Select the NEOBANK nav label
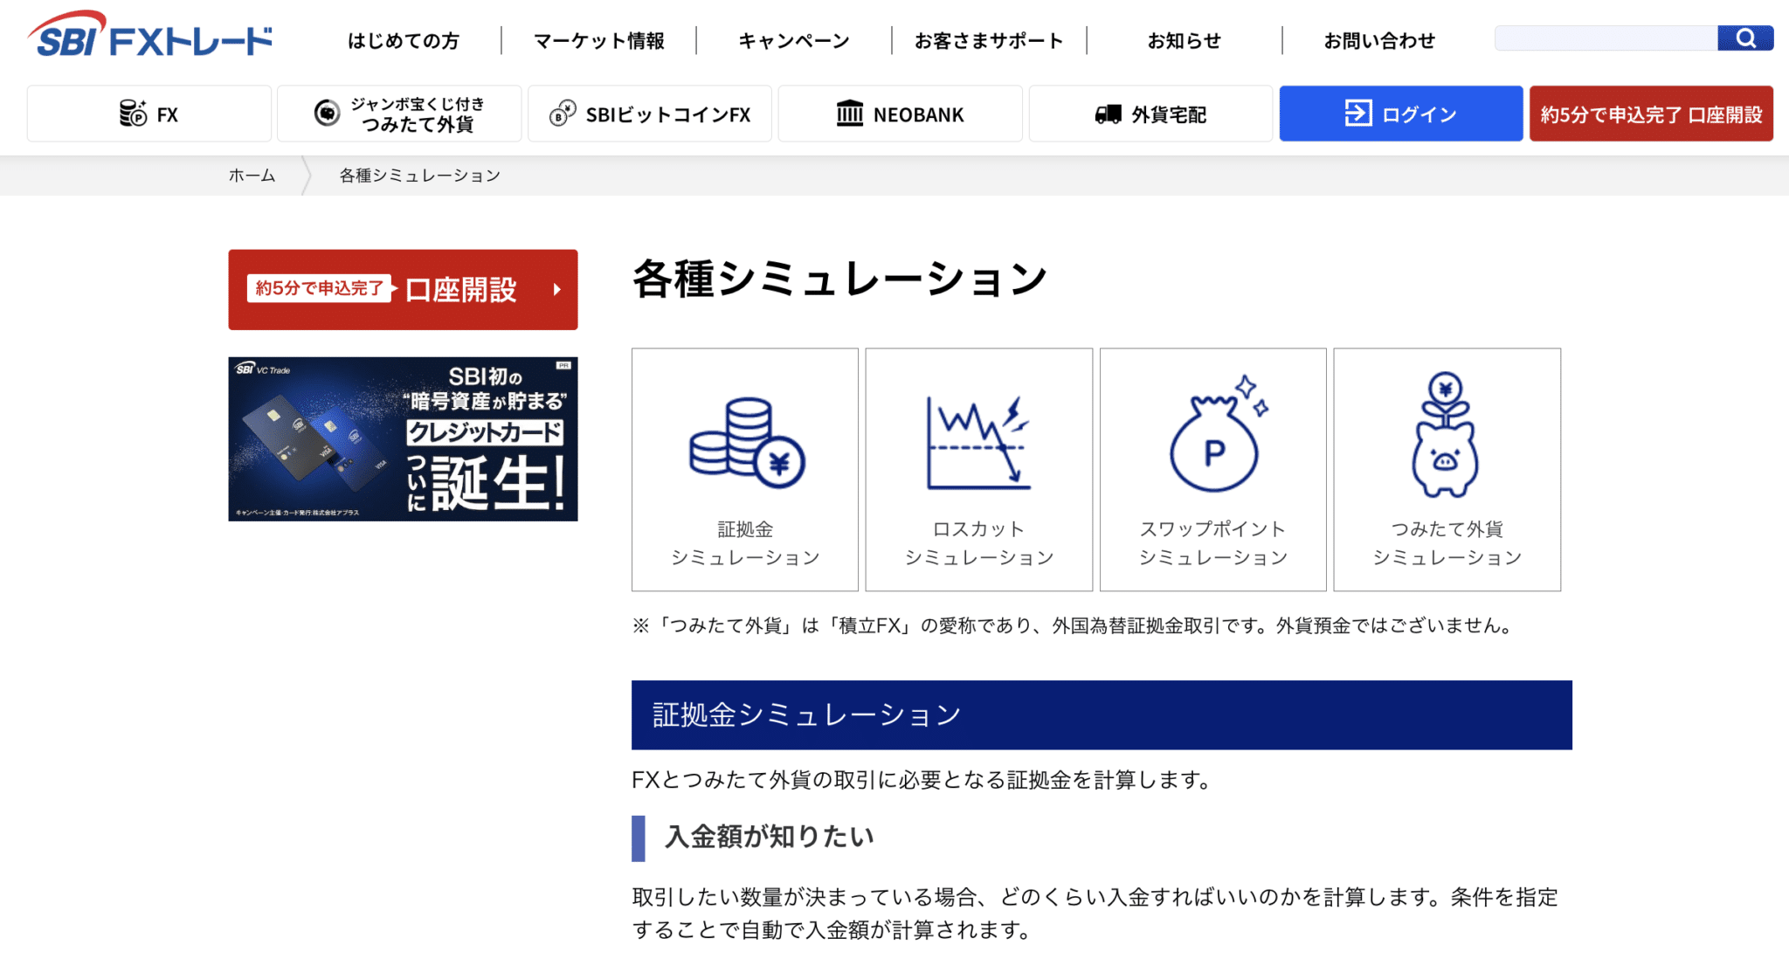1789x959 pixels. (x=919, y=114)
